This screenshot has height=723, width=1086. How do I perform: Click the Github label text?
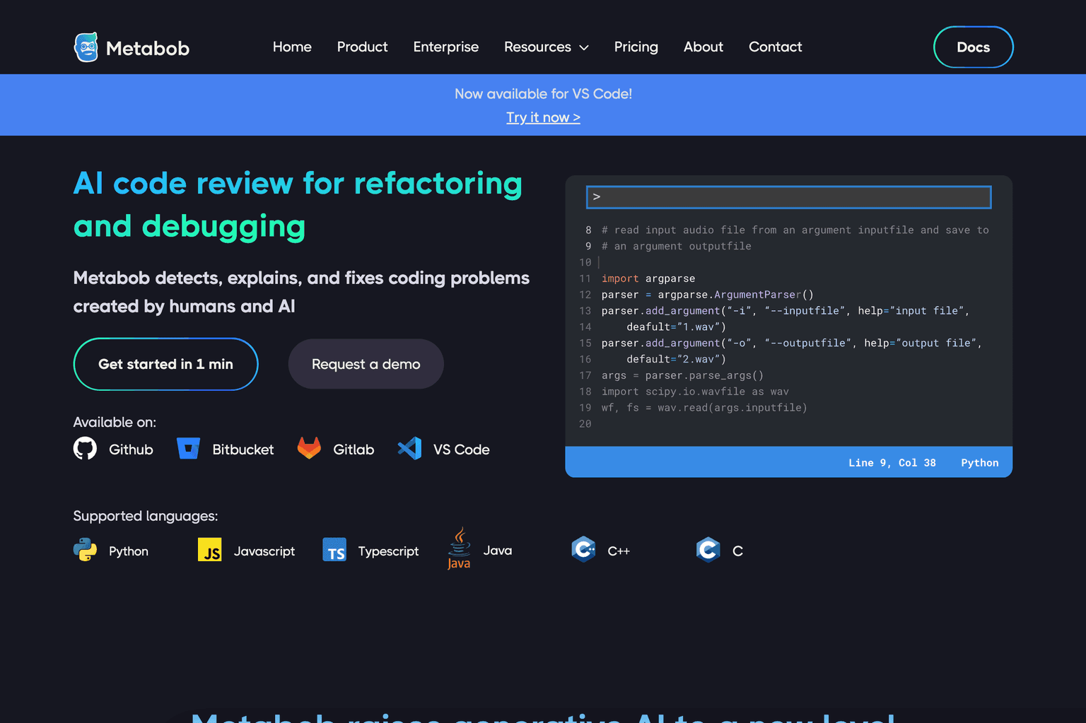pyautogui.click(x=131, y=449)
